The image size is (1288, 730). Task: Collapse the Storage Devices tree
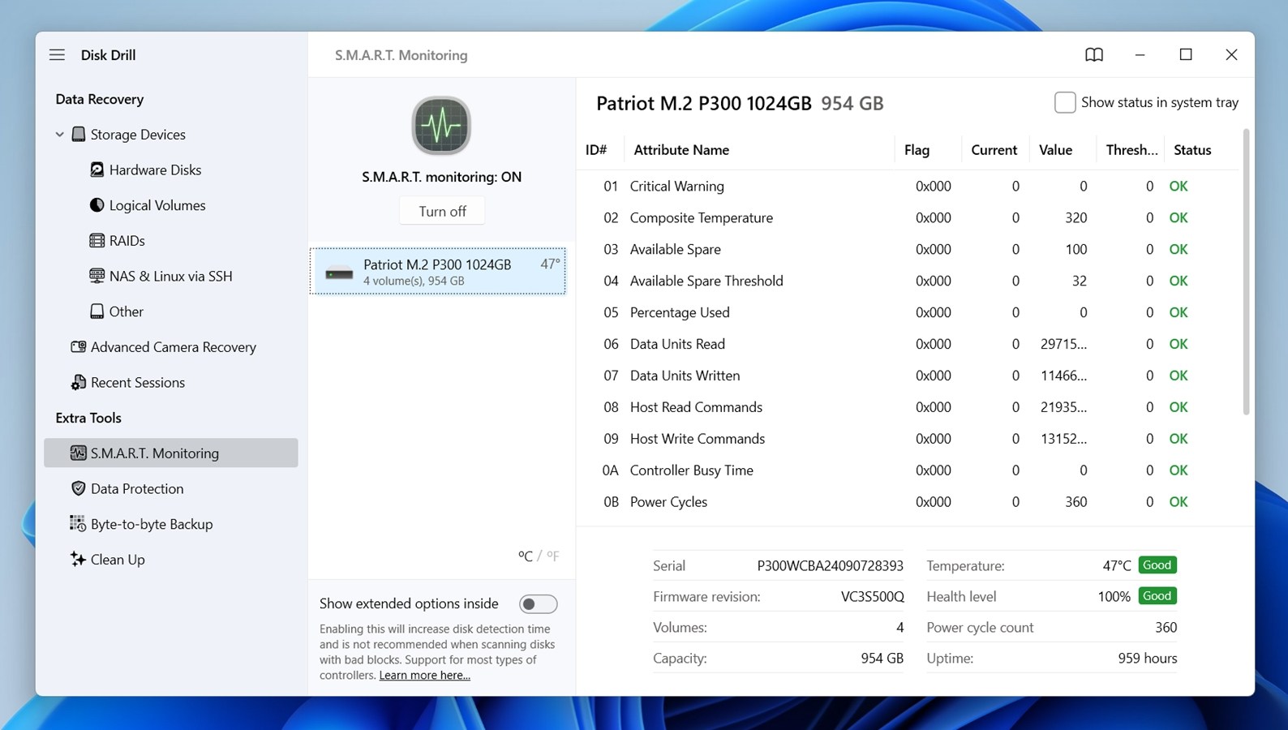[59, 135]
